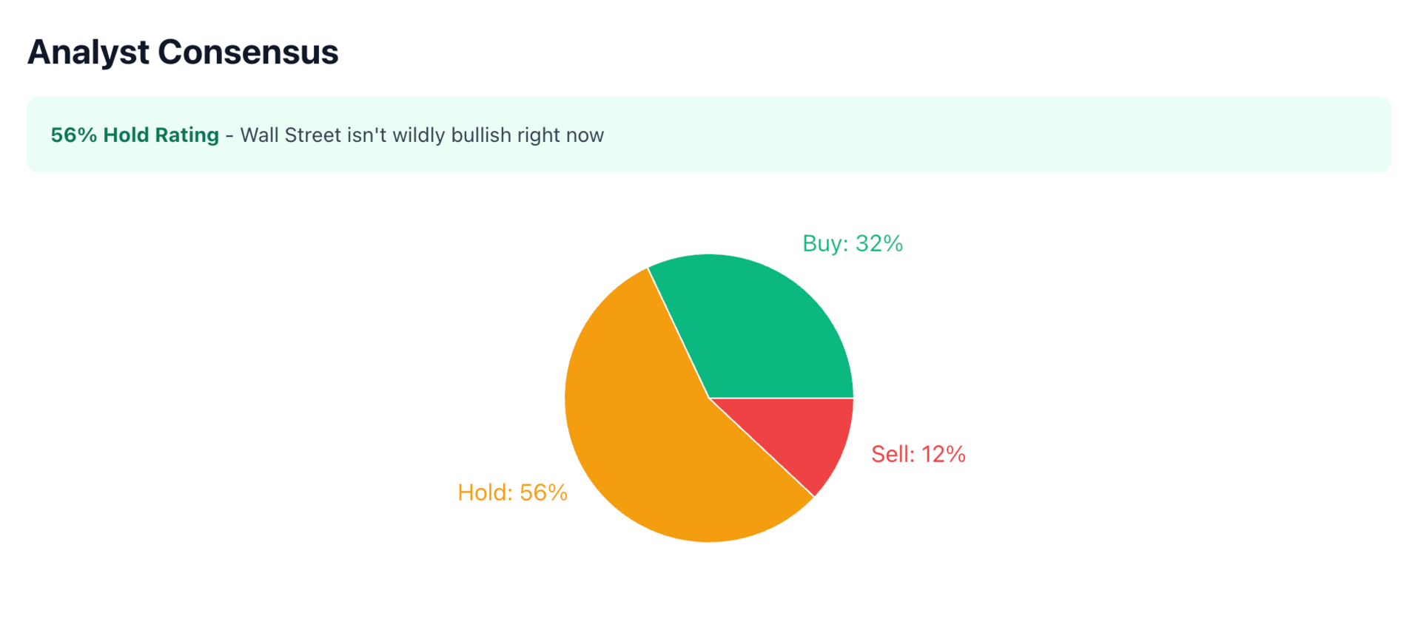Click the "Buy: 32%" chart label
Screen dimensions: 1421x627
(853, 243)
